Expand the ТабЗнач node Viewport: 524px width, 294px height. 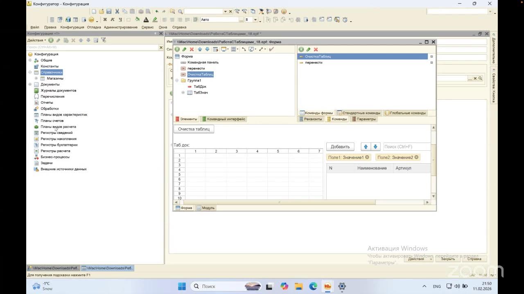pos(183,93)
